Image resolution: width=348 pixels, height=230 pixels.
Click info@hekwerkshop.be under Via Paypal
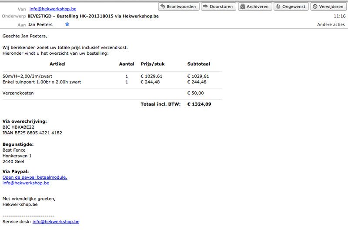point(26,183)
